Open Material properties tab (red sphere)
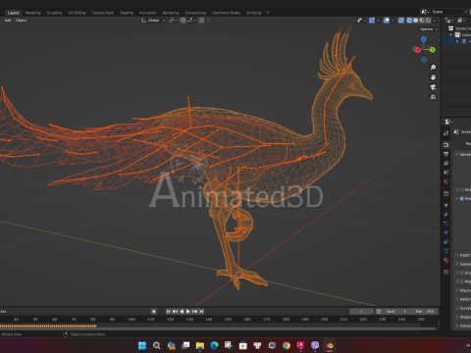This screenshot has width=471, height=353. 446,260
